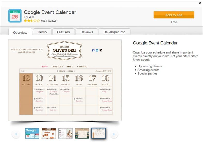Click the 14 Wednesday date header

52,80
